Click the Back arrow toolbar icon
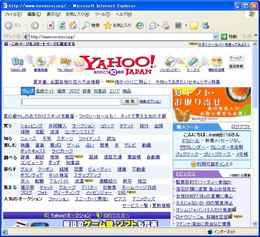The height and width of the screenshot is (237, 260). click(x=9, y=25)
